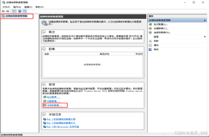Click the 连接到群集... link under 管理
The width and height of the screenshot is (209, 137).
pyautogui.click(x=55, y=105)
